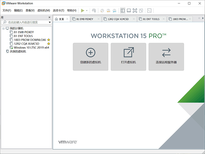Click the send Ctrl+Alt+Del toolbar icon
The height and width of the screenshot is (154, 205).
point(94,10)
